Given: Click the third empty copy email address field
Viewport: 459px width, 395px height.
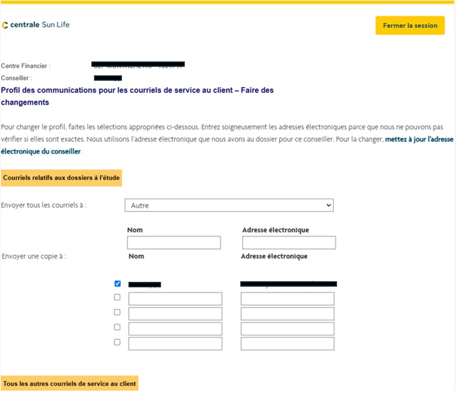Looking at the screenshot, I should tap(287, 329).
